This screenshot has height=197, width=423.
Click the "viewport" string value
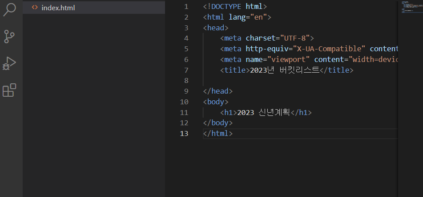pos(288,59)
